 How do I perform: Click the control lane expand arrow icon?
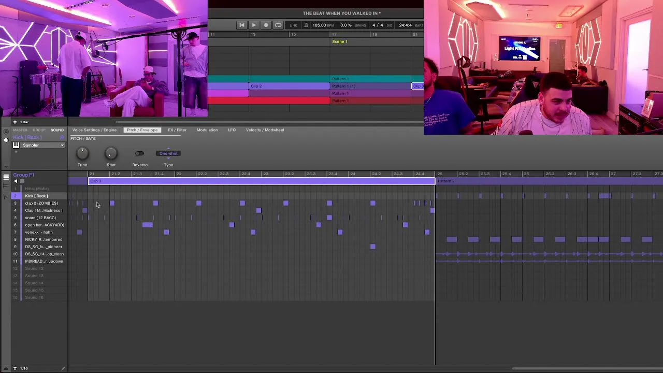tap(6, 368)
